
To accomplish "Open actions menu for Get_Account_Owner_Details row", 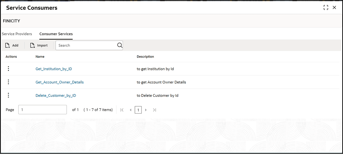I will tap(8, 82).
